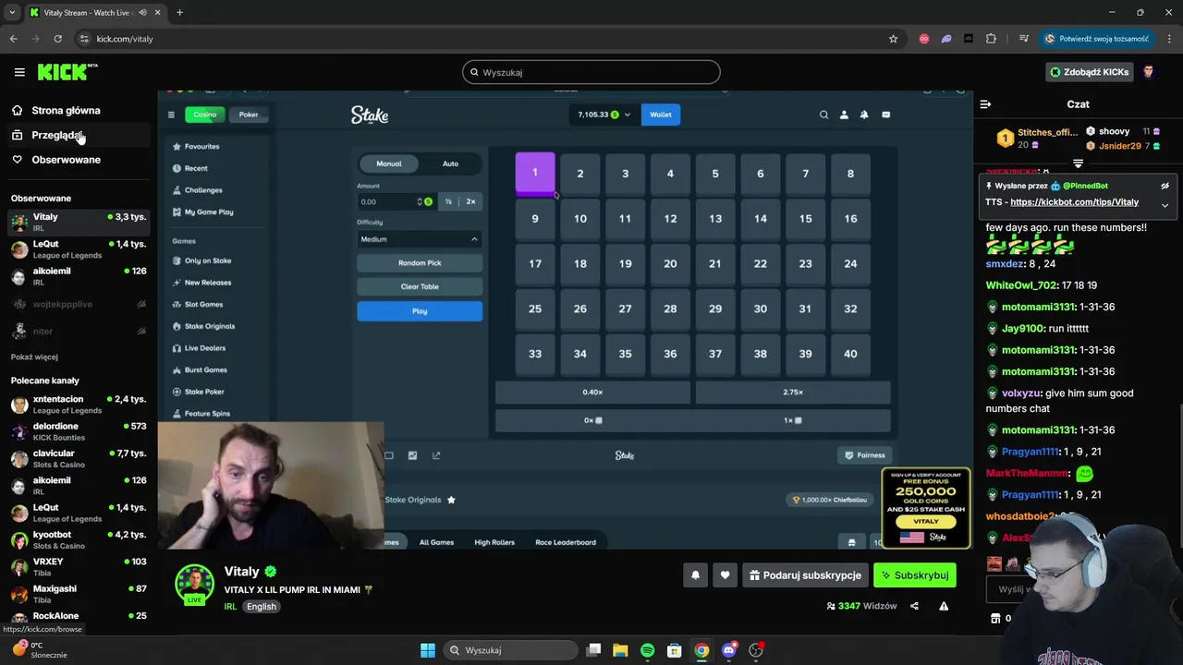The height and width of the screenshot is (665, 1183).
Task: Click the KICK logo
Action: (x=67, y=72)
